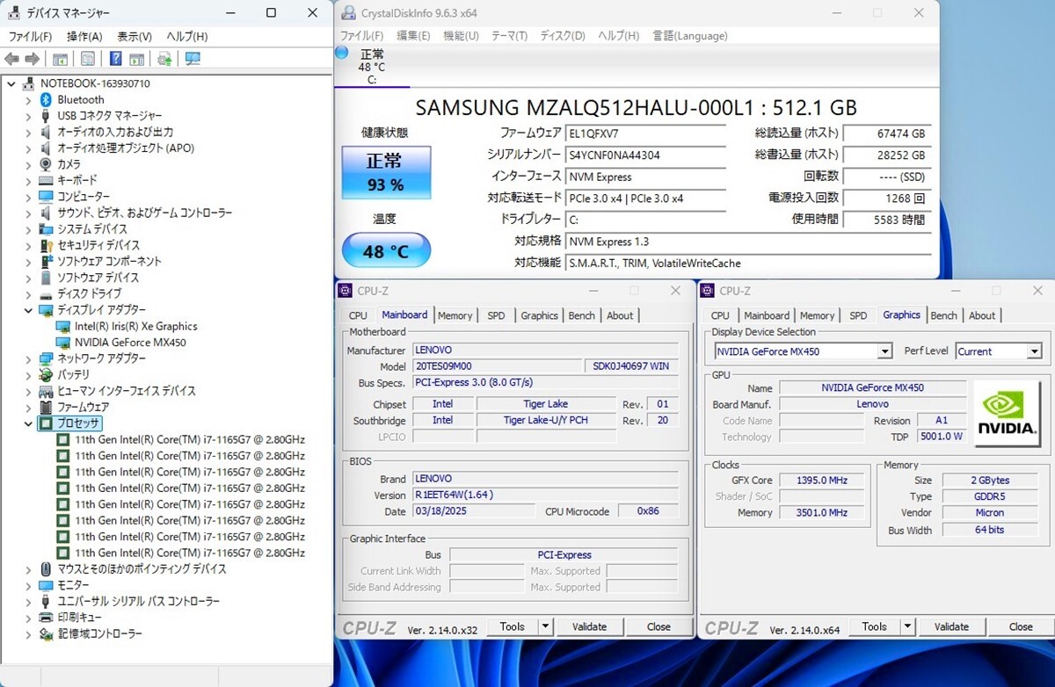Click Validate in Graphics CPU-Z window
This screenshot has height=687, width=1055.
pyautogui.click(x=951, y=626)
